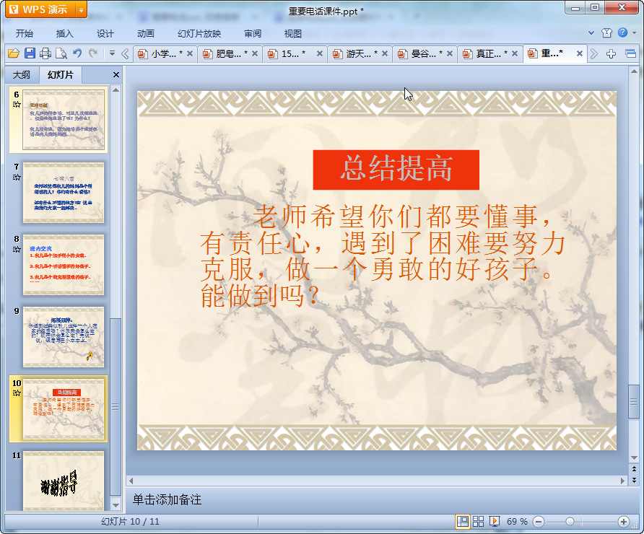This screenshot has height=534, width=644.
Task: Click the Print icon
Action: pyautogui.click(x=45, y=53)
